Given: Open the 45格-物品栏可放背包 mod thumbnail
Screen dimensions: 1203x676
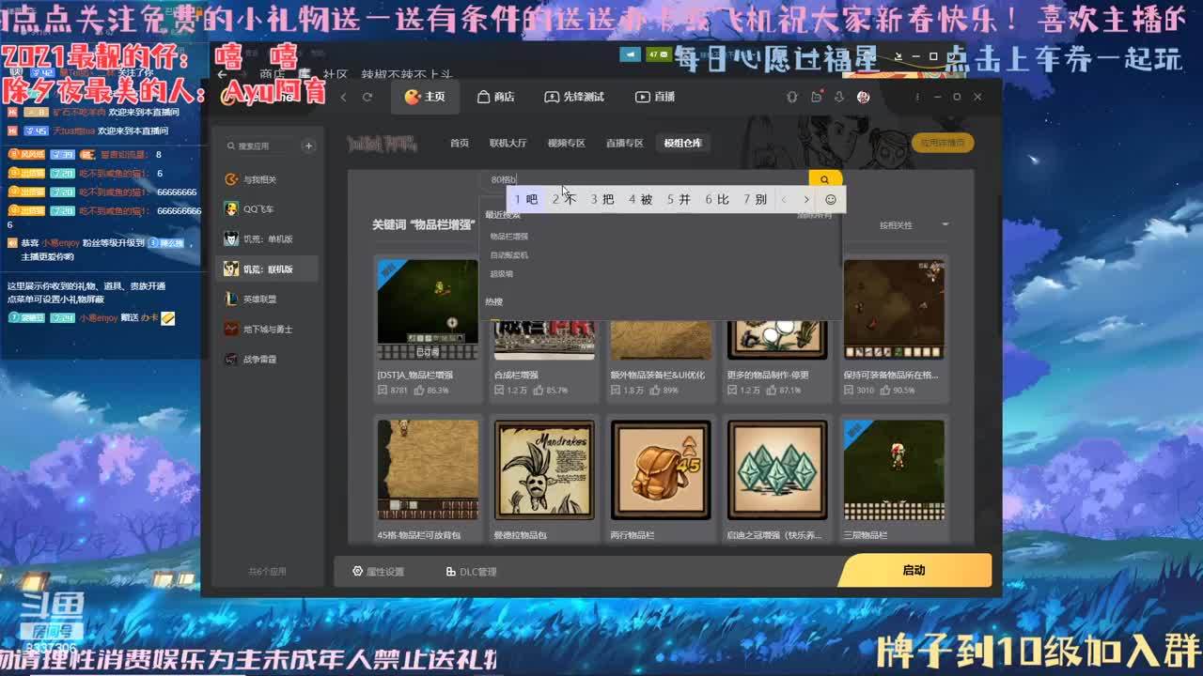Looking at the screenshot, I should 428,469.
